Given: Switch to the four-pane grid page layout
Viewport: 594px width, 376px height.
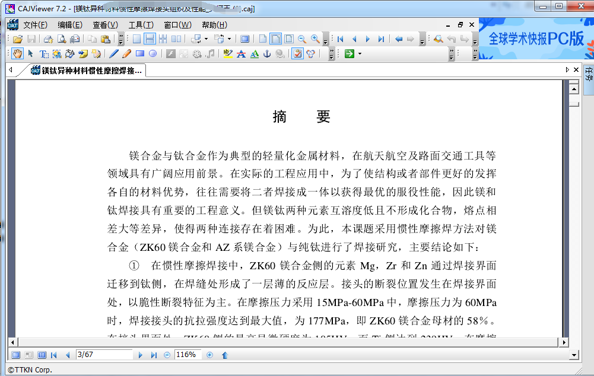Looking at the screenshot, I should point(163,39).
